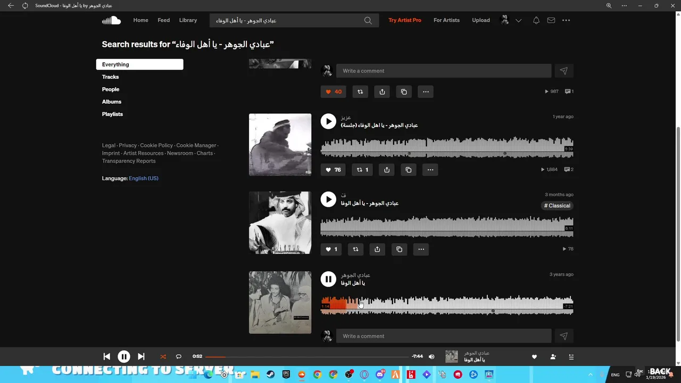Viewport: 681px width, 383px height.
Task: Open the Charts footer link
Action: point(204,153)
